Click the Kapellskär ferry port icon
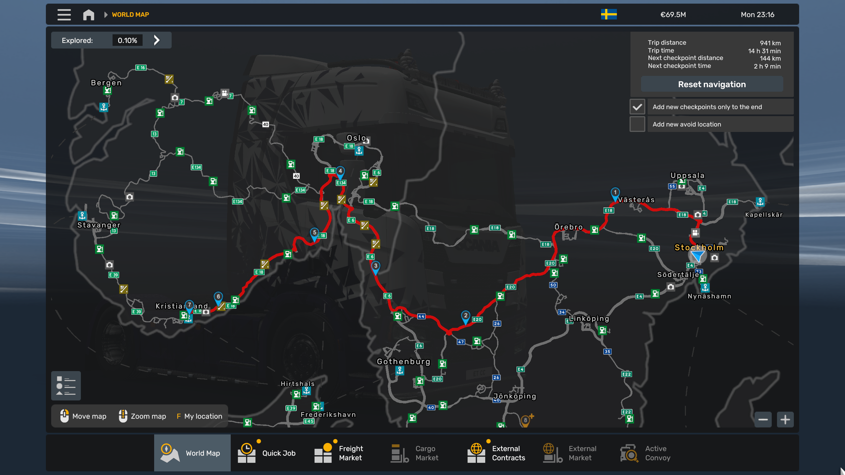Screen dimensions: 845x475 coord(760,202)
